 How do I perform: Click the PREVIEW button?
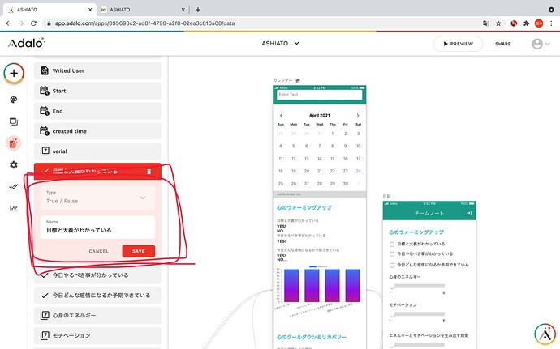[x=458, y=44]
